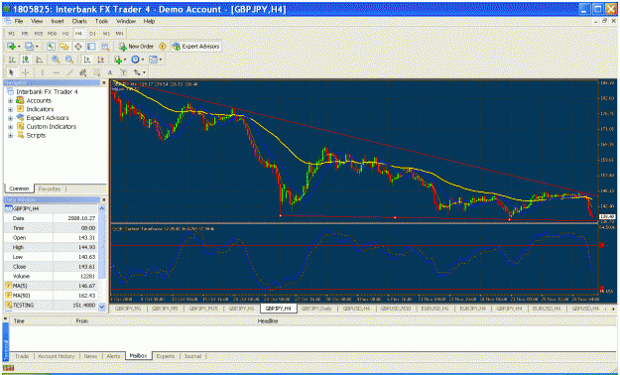Switch chart to line chart style

tap(39, 60)
